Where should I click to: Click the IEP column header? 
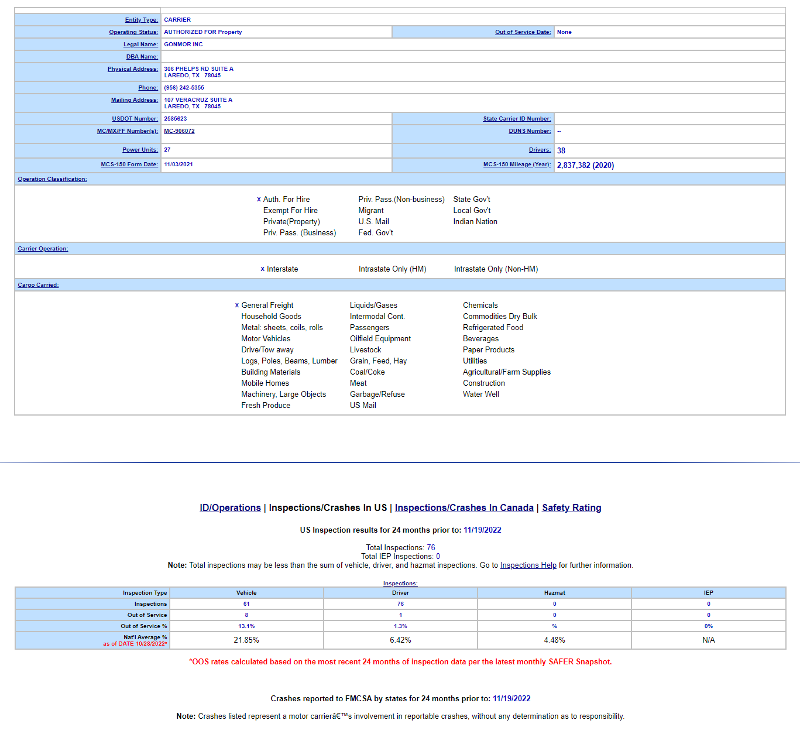pos(708,593)
